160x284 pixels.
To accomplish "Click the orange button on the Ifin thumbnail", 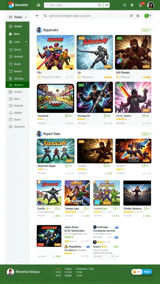I will click(x=69, y=67).
